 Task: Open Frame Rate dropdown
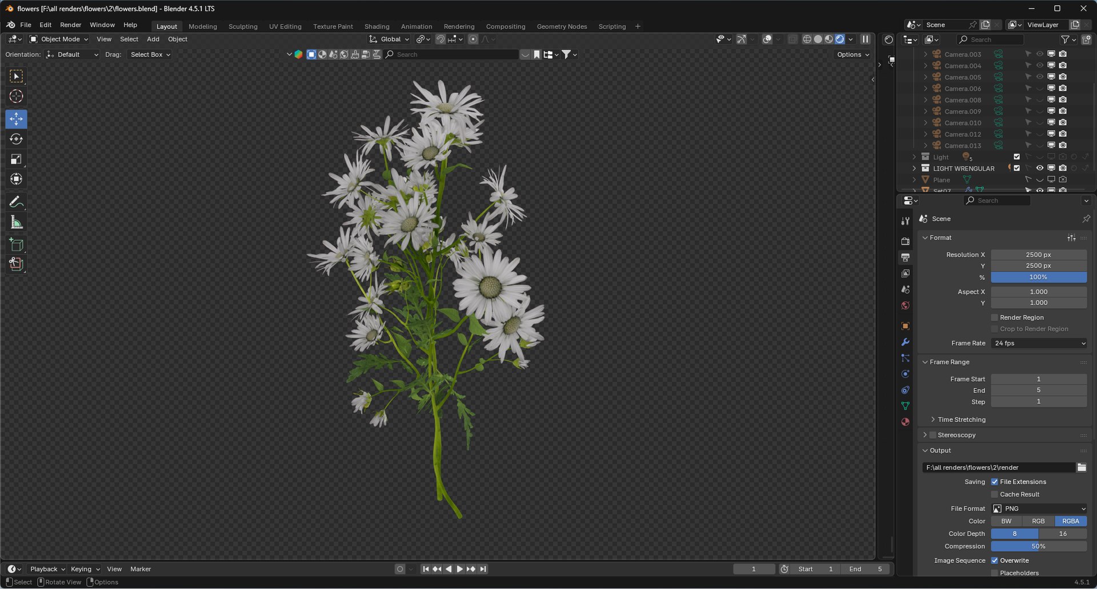tap(1039, 343)
